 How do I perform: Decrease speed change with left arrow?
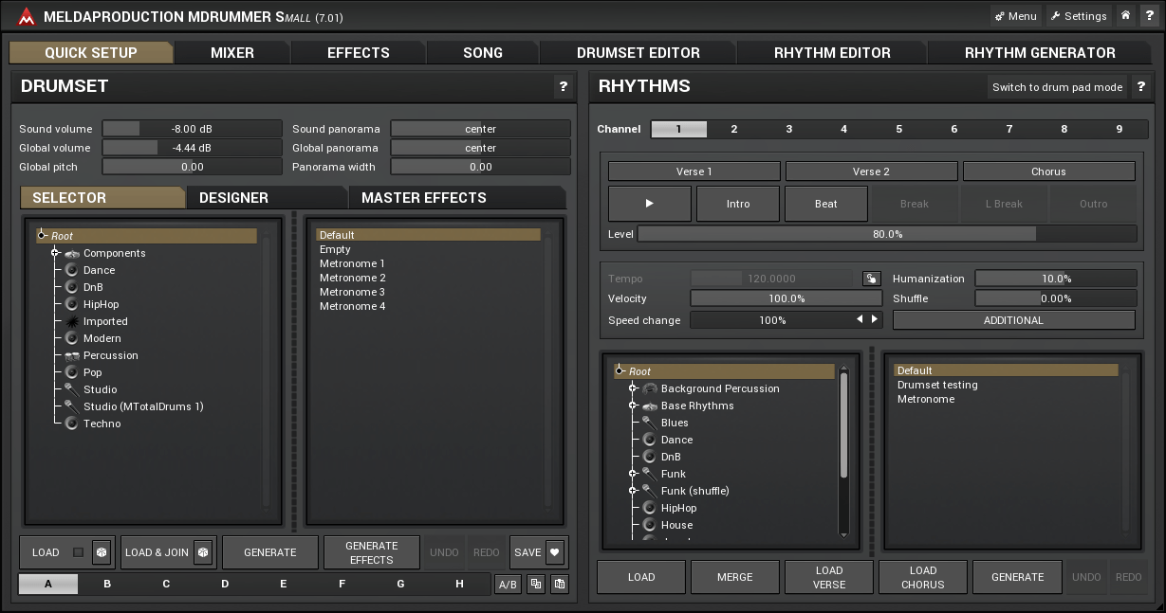point(861,320)
